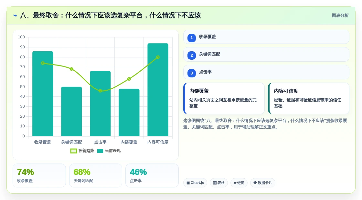
Task: Click the blue icon beside the heading
Action: coord(15,15)
